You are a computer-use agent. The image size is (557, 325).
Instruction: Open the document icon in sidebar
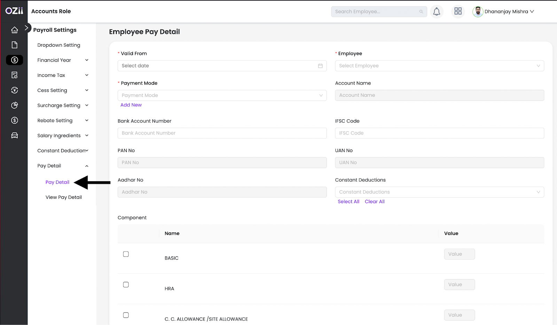(x=14, y=45)
